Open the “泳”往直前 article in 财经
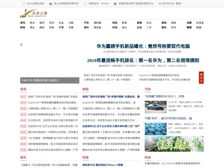 click(x=111, y=138)
